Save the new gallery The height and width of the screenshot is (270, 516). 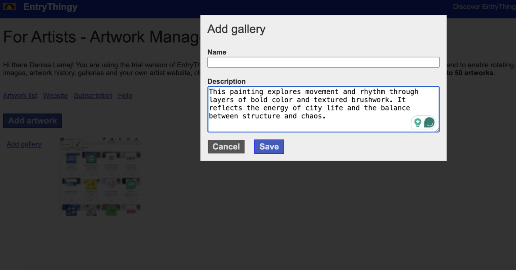[x=269, y=147]
